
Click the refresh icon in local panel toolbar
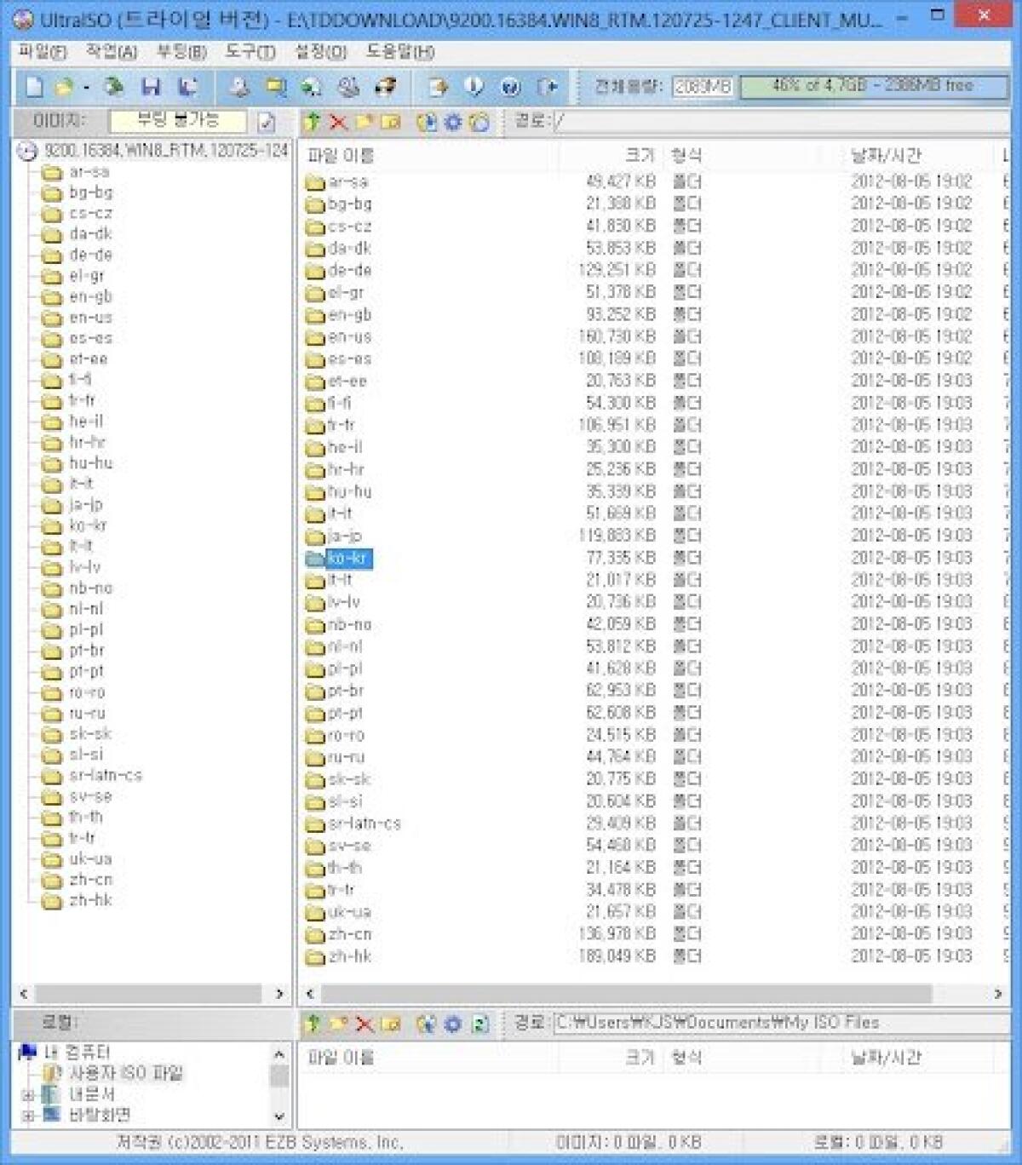point(479,1023)
